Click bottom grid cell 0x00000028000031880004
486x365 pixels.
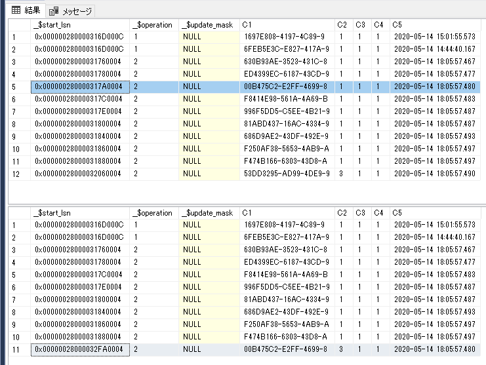pos(80,337)
